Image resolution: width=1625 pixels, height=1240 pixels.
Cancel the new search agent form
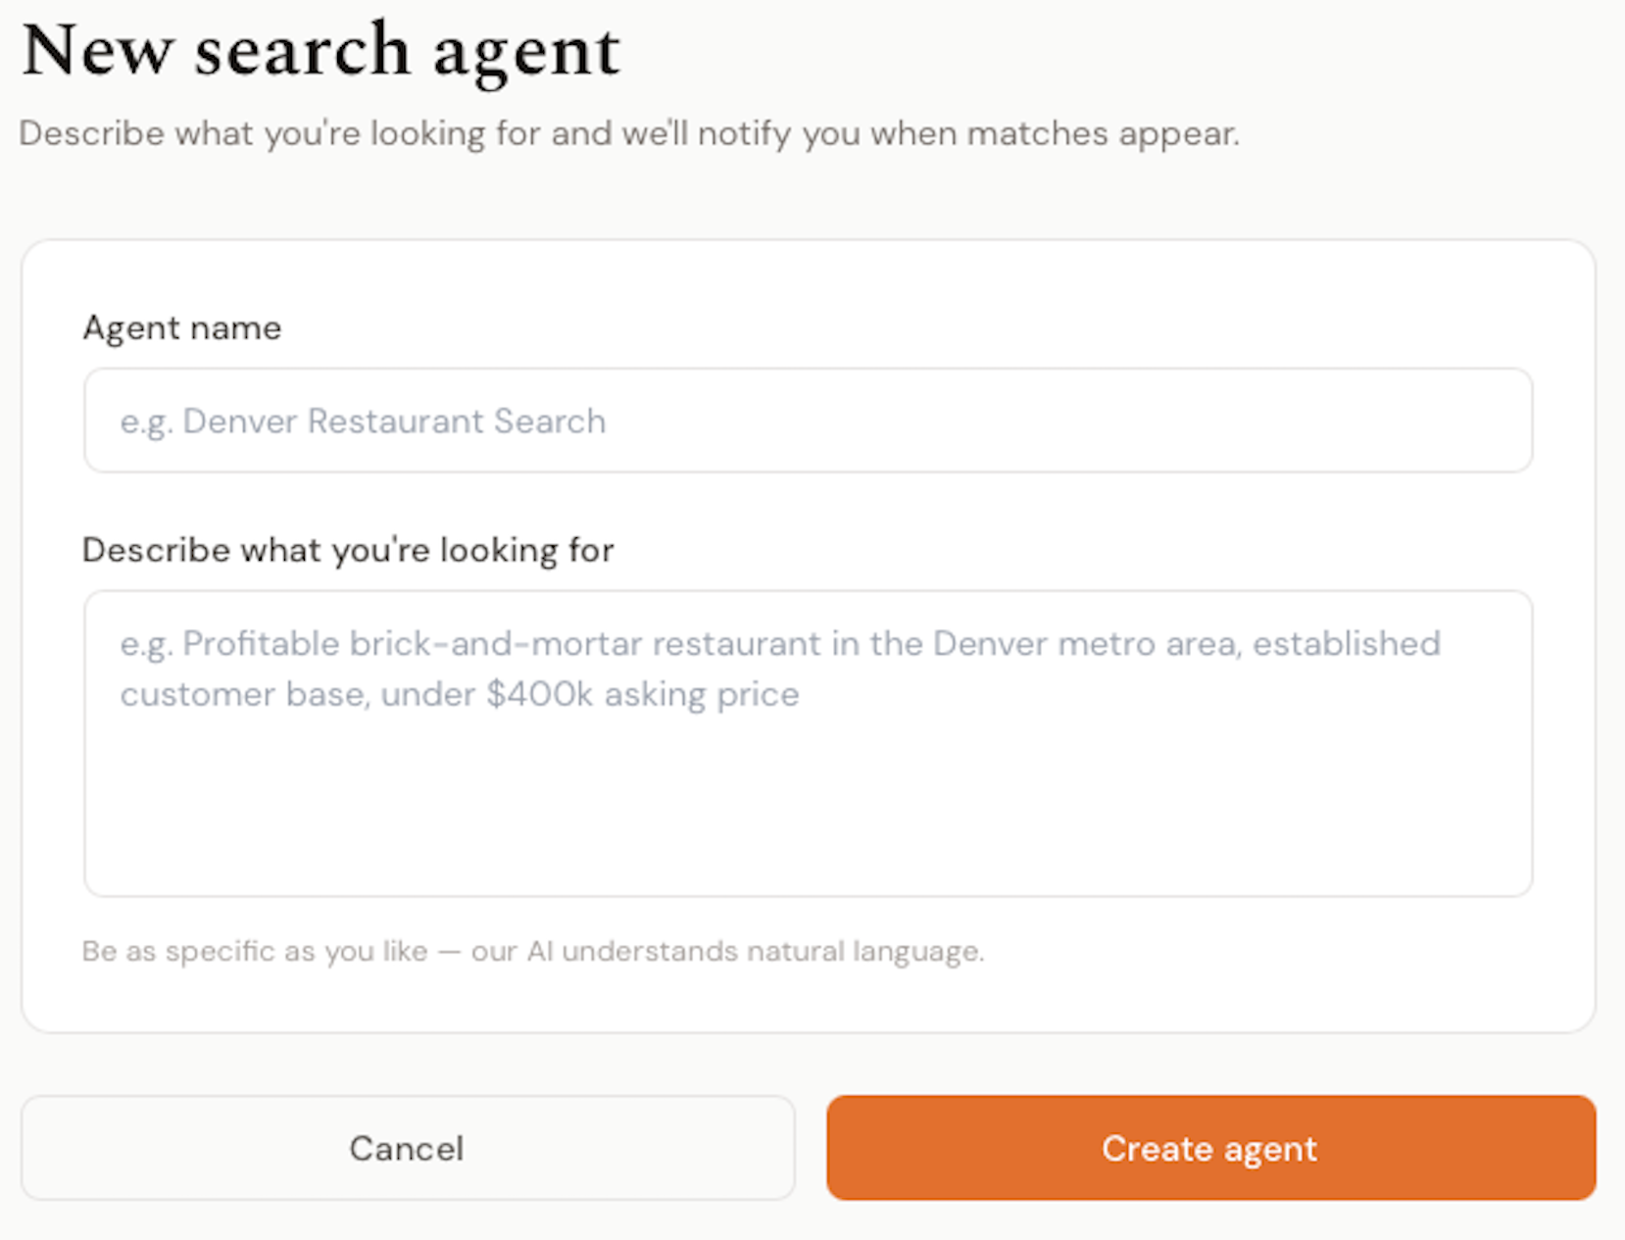tap(408, 1148)
